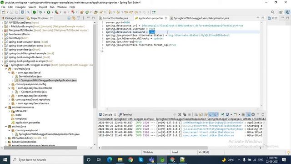This screenshot has width=291, height=164.
Task: Click the green Relaunch toolbar icon
Action: [35, 12]
